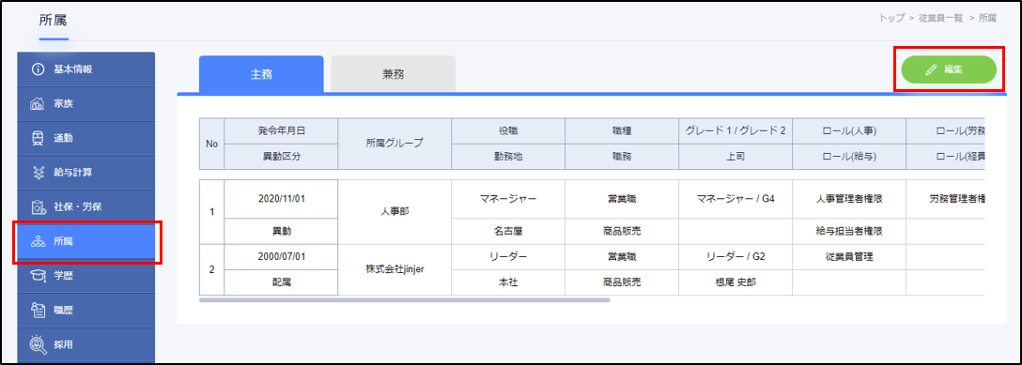Click the 本社 location cell
1022x365 pixels.
[x=508, y=282]
